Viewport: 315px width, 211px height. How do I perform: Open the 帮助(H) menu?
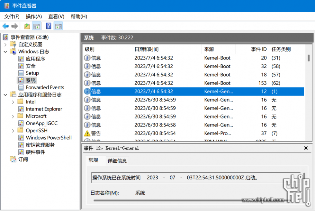[x=79, y=16]
